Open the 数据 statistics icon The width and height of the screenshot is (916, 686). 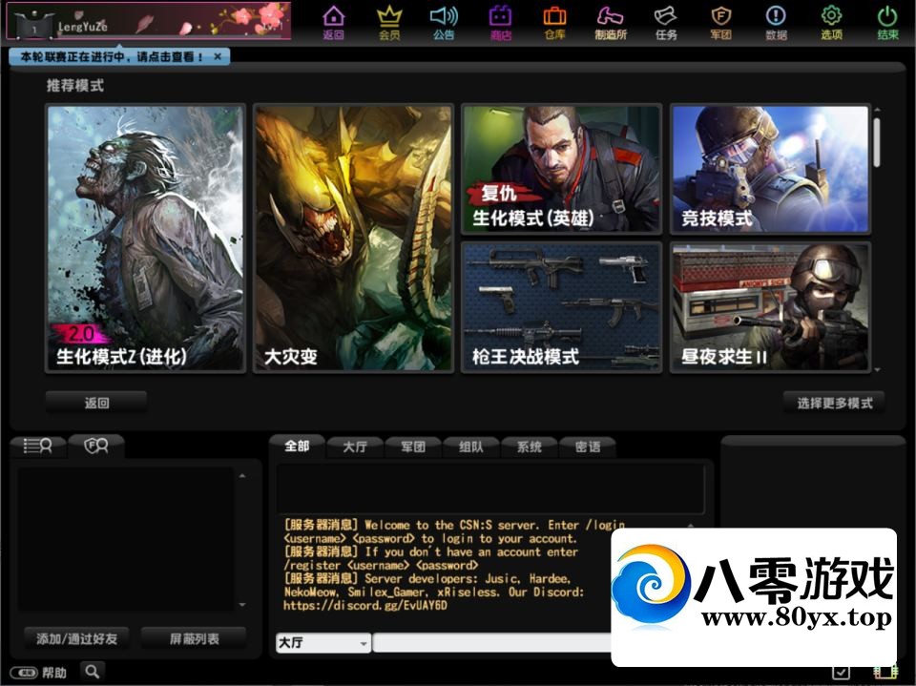tap(777, 23)
